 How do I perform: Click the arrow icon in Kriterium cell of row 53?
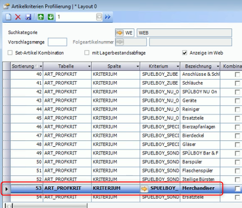[144, 189]
